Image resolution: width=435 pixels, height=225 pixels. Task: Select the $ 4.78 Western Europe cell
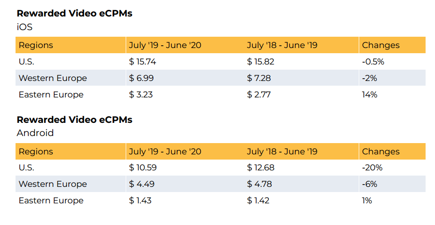click(259, 184)
